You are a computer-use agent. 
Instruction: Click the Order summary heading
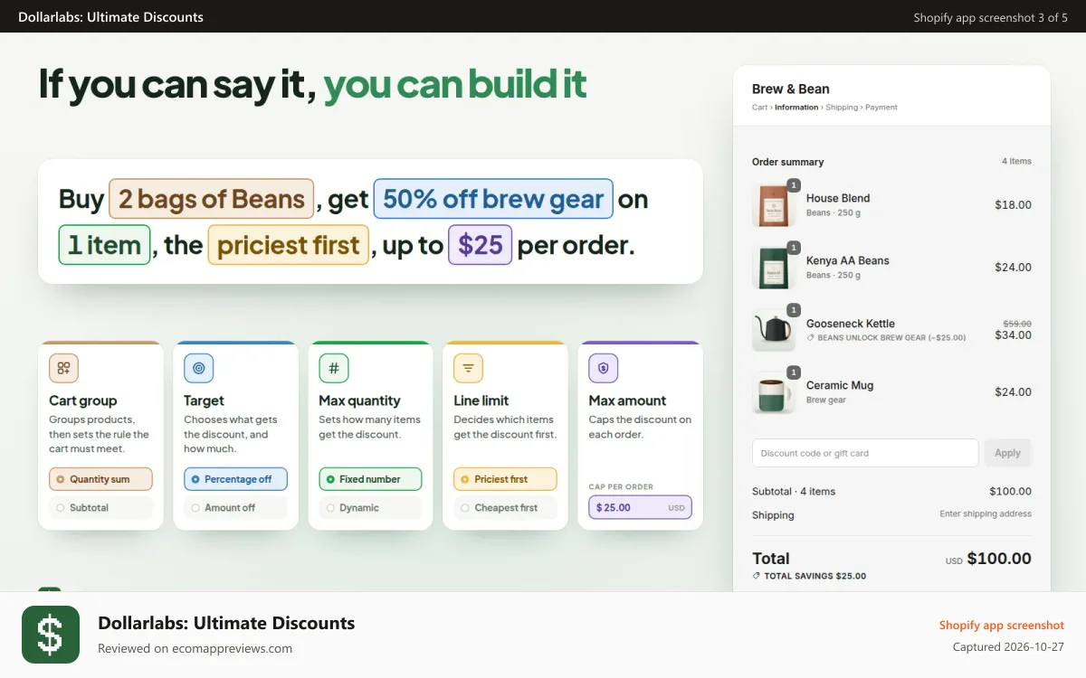788,162
